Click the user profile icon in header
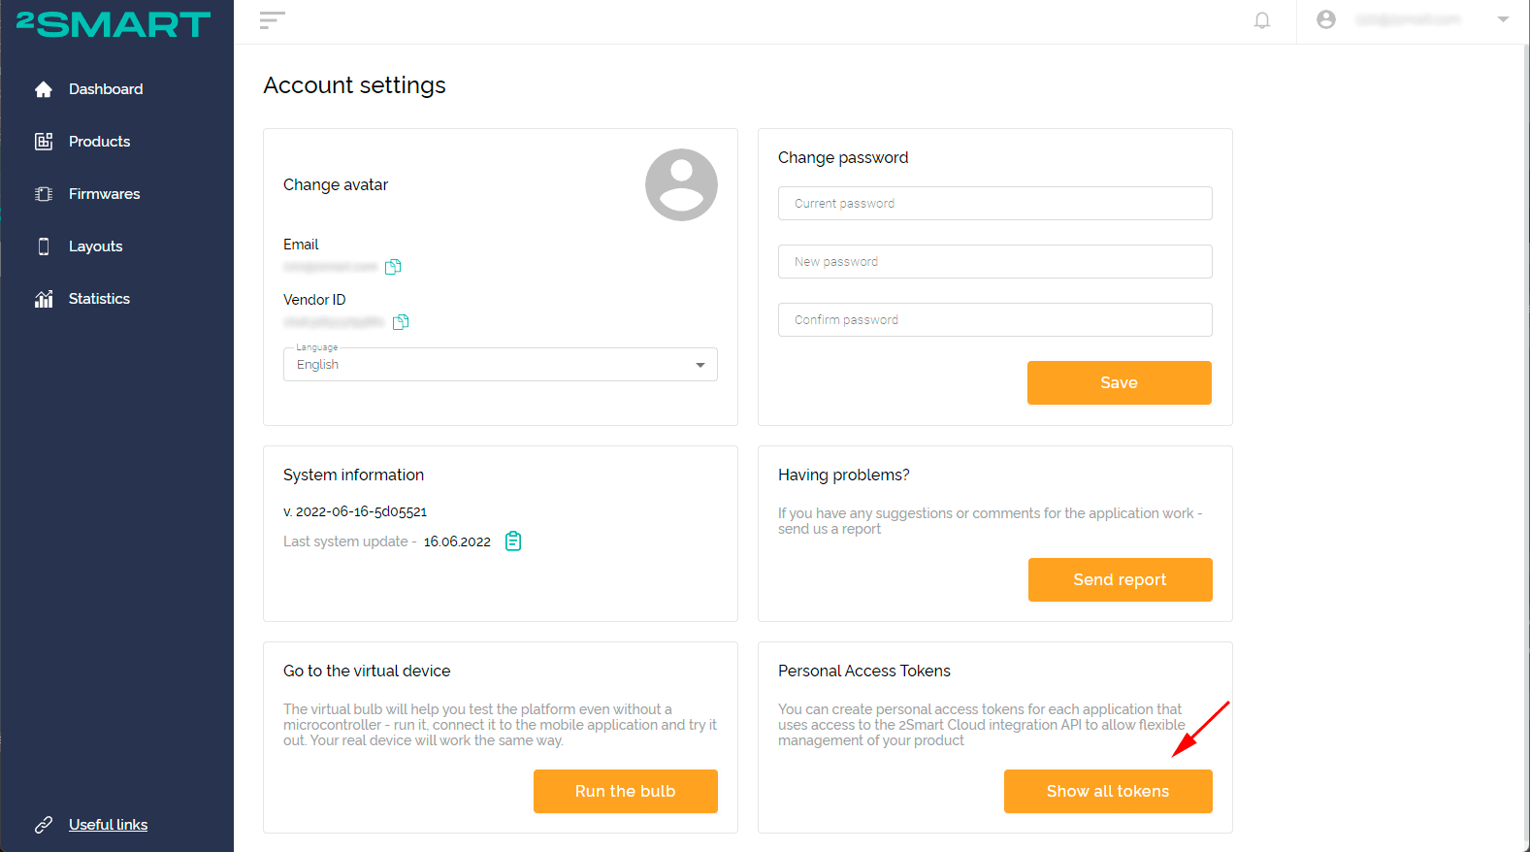The height and width of the screenshot is (852, 1530). [1325, 19]
